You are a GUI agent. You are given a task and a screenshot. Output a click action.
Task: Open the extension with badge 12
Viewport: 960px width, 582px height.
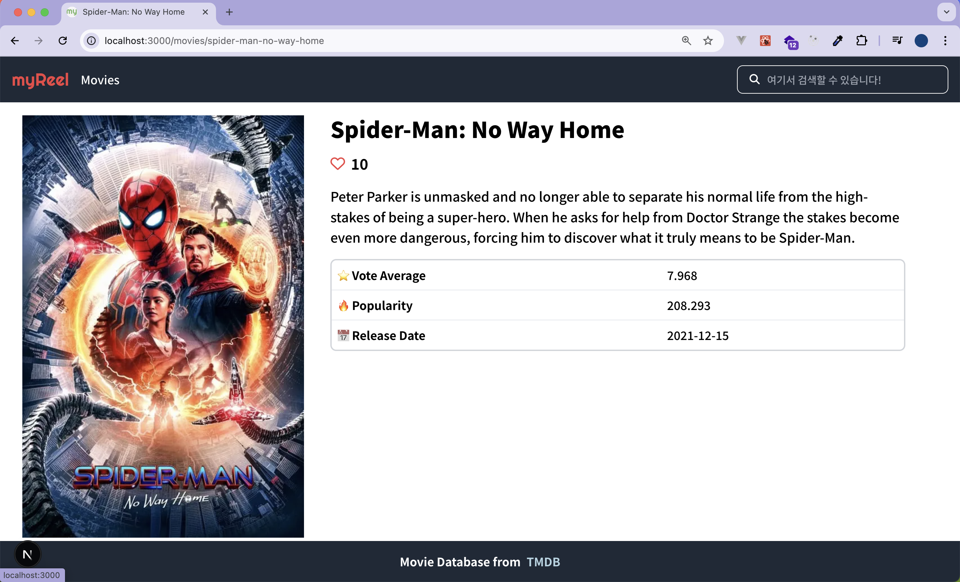[791, 41]
